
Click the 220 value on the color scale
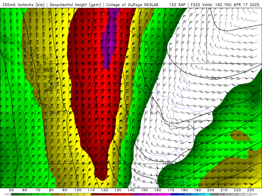click(237, 190)
